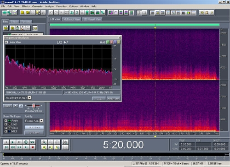Toggle the Audio file type checkbox
This screenshot has width=230, height=167.
pos(6,120)
